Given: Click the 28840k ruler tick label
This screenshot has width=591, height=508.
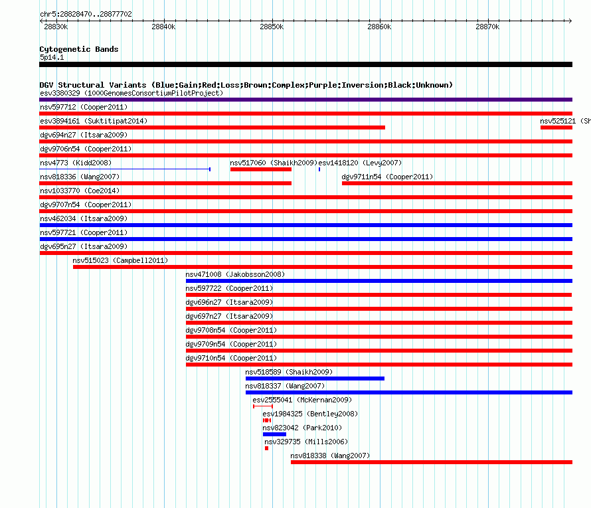Looking at the screenshot, I should tap(163, 27).
